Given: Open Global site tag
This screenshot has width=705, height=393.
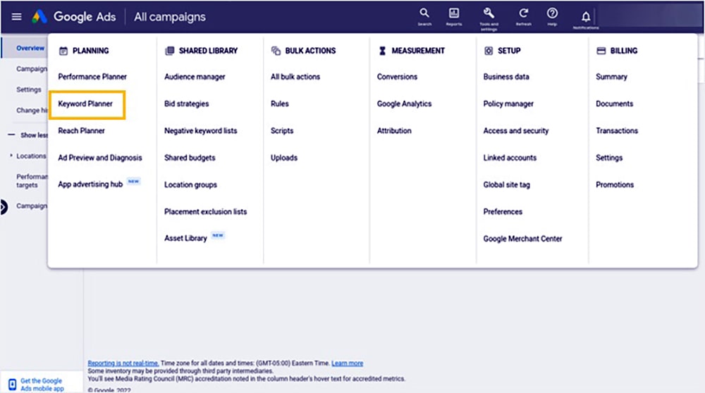Looking at the screenshot, I should tap(507, 185).
